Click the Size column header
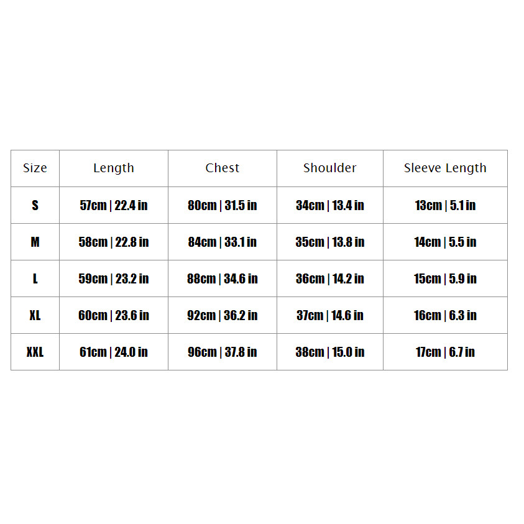 point(35,168)
